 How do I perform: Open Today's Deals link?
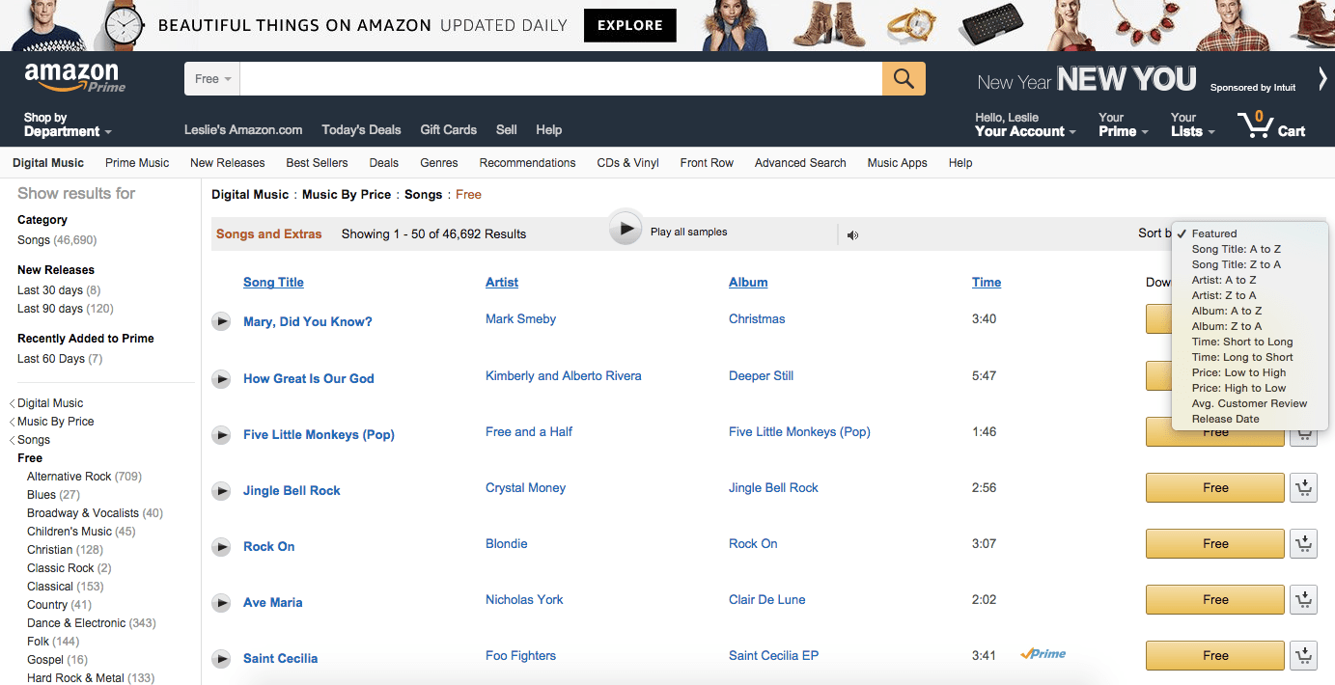(x=361, y=129)
